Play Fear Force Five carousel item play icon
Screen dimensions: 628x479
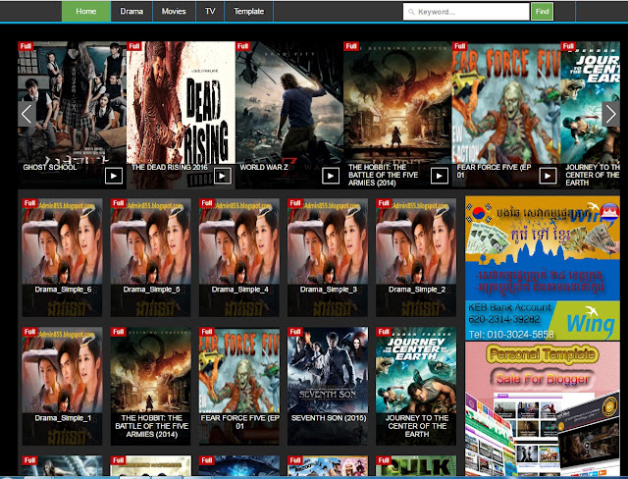(548, 176)
